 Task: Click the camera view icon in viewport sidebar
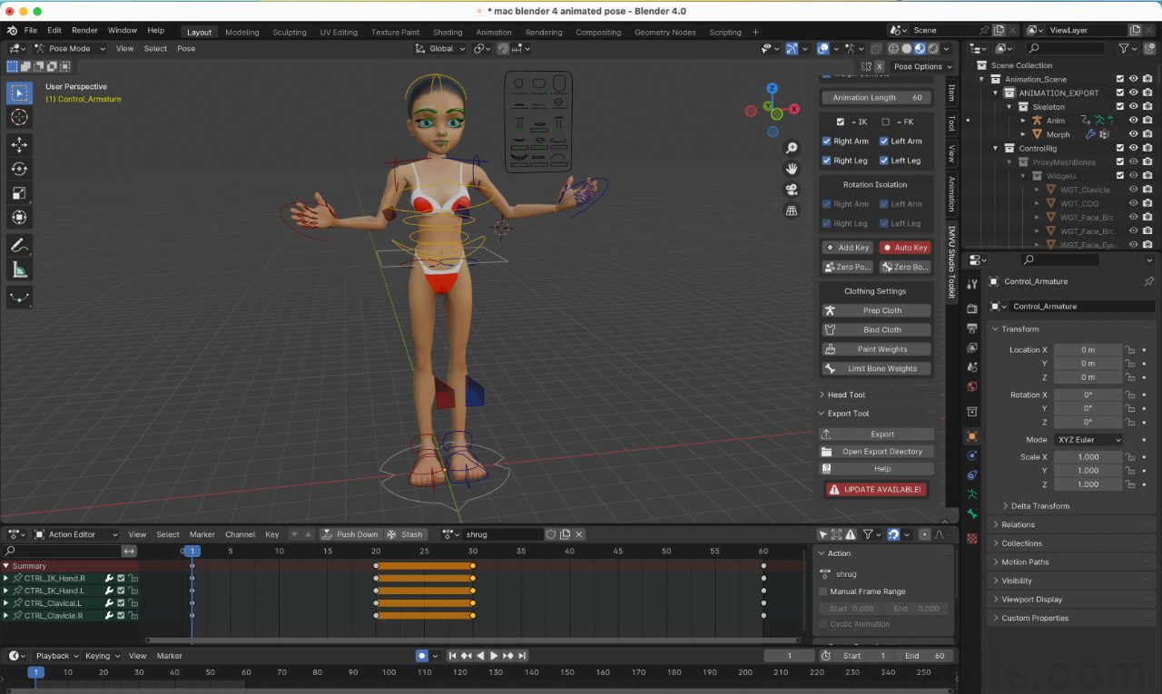tap(791, 189)
